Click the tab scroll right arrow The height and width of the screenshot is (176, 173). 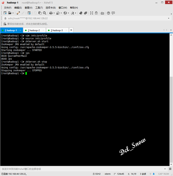click(167, 30)
